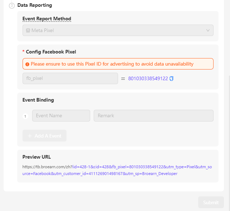Expand the Meta Pixel dropdown chevron
Screen dimensions: 230x211
pos(208,31)
